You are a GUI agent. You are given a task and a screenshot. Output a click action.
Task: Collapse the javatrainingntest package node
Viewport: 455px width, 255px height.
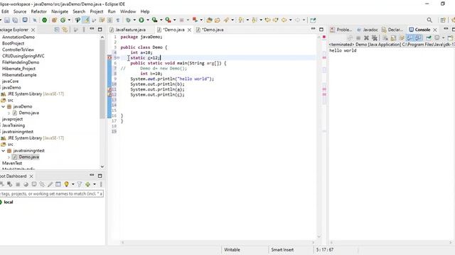3,151
